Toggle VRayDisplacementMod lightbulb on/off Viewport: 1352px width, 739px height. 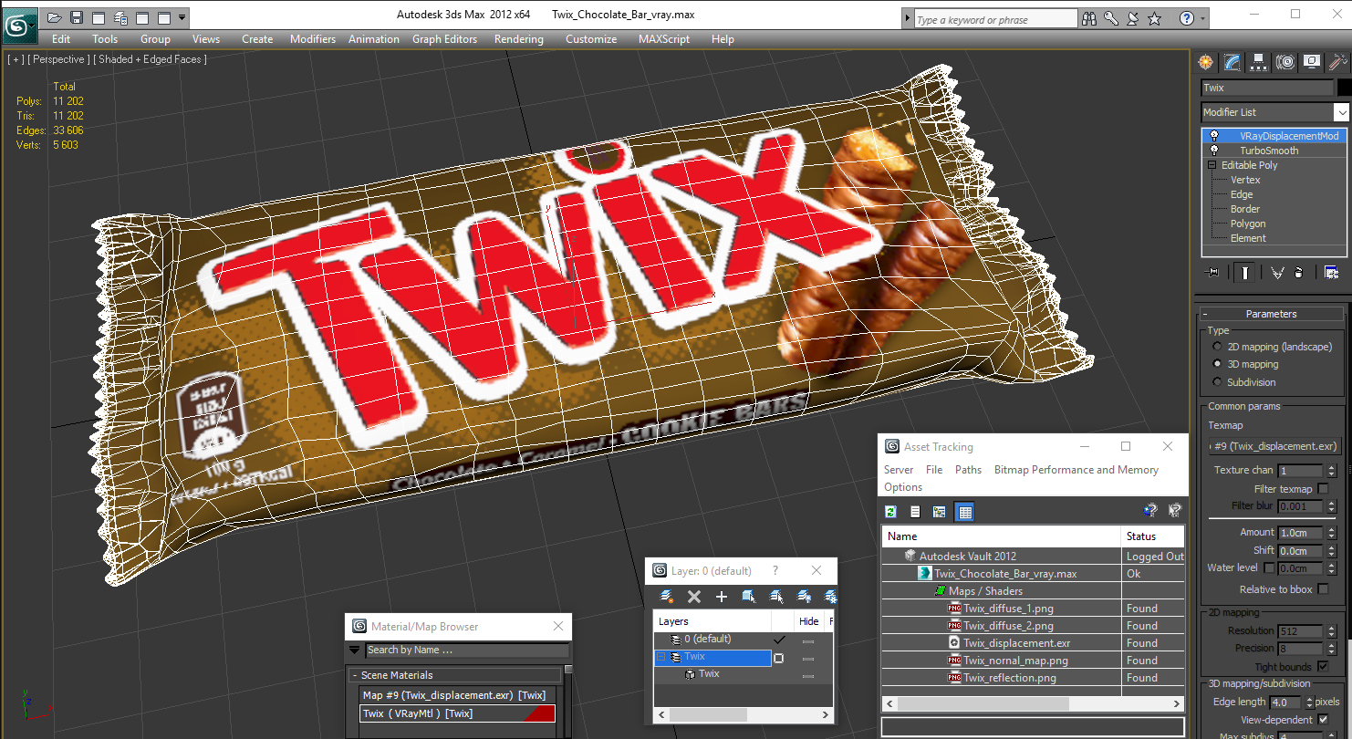[x=1213, y=136]
